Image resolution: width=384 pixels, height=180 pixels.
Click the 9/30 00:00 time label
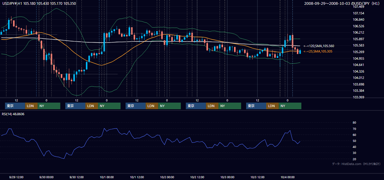coord(46,177)
